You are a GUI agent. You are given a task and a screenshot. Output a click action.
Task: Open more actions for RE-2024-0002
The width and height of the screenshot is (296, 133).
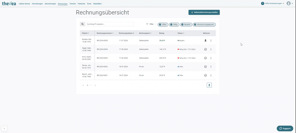click(211, 66)
